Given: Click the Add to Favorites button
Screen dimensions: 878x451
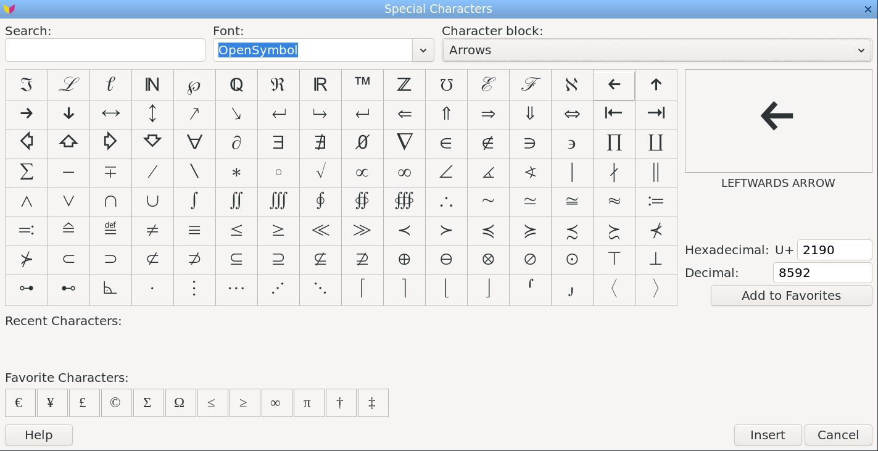Looking at the screenshot, I should point(791,296).
